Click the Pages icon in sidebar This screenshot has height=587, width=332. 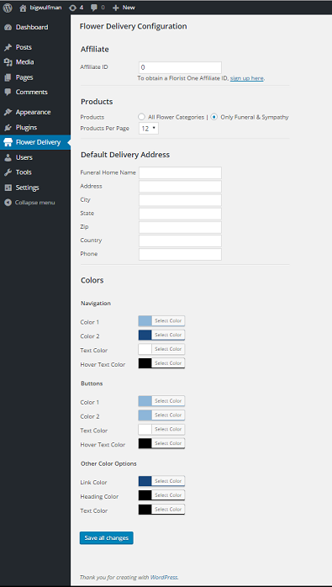tap(8, 77)
